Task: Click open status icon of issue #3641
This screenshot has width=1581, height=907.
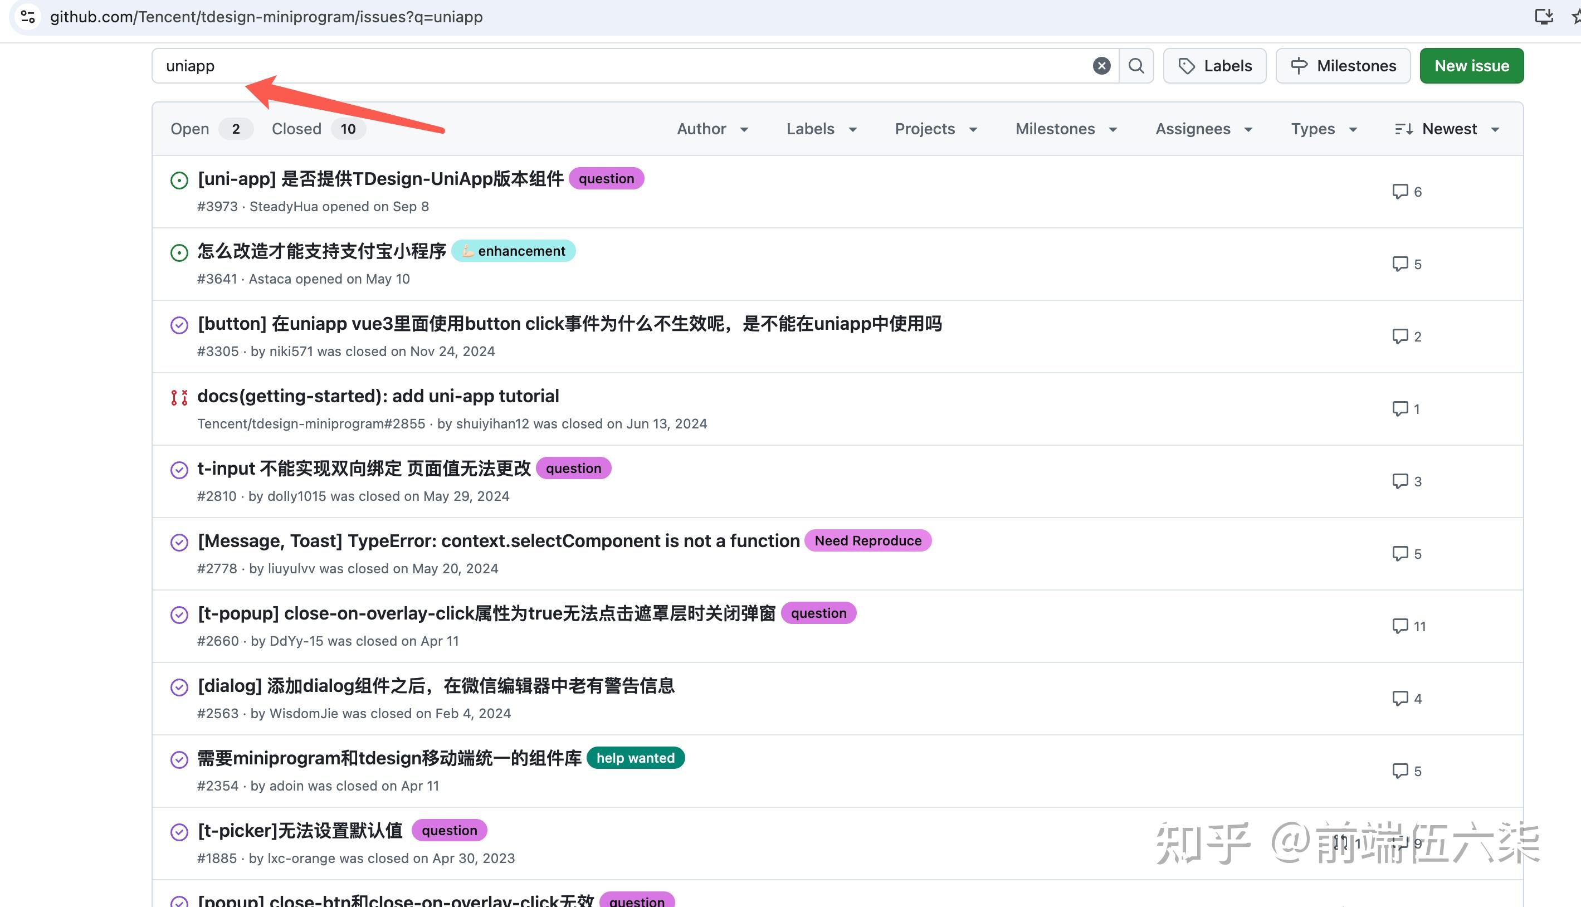Action: click(x=179, y=253)
